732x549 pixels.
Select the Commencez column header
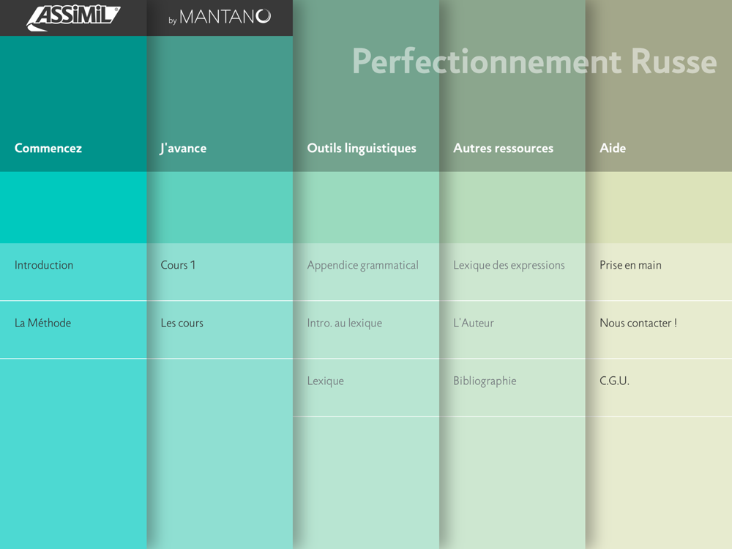(48, 148)
